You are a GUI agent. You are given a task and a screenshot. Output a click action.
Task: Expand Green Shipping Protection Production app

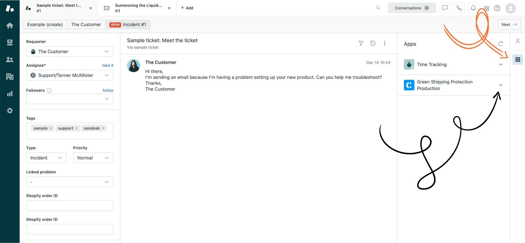[501, 85]
